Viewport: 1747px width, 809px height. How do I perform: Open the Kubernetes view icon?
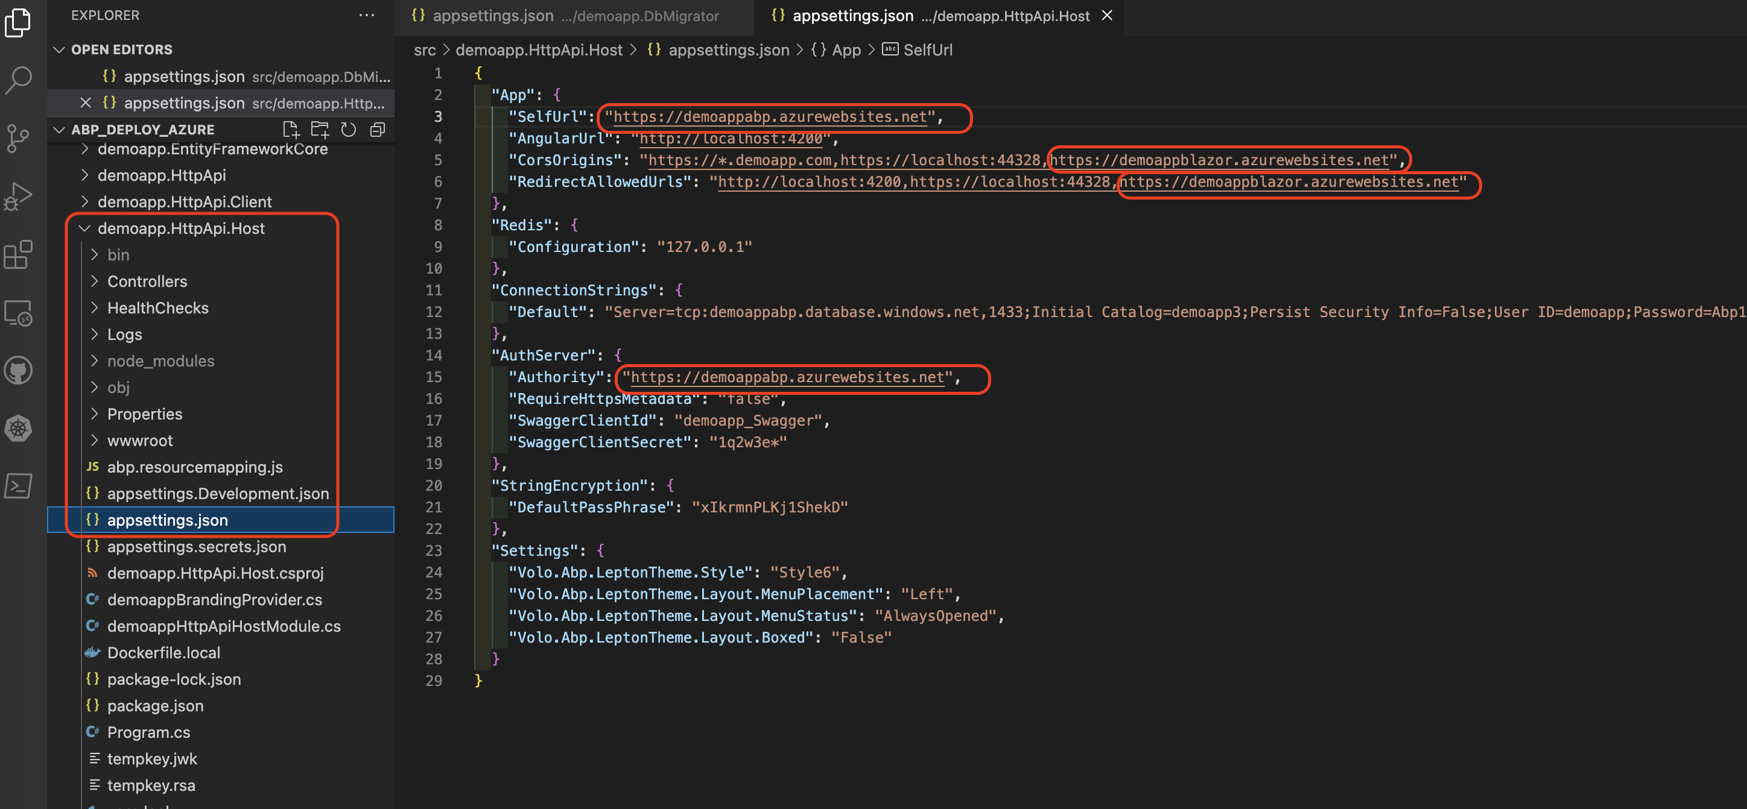[x=18, y=428]
